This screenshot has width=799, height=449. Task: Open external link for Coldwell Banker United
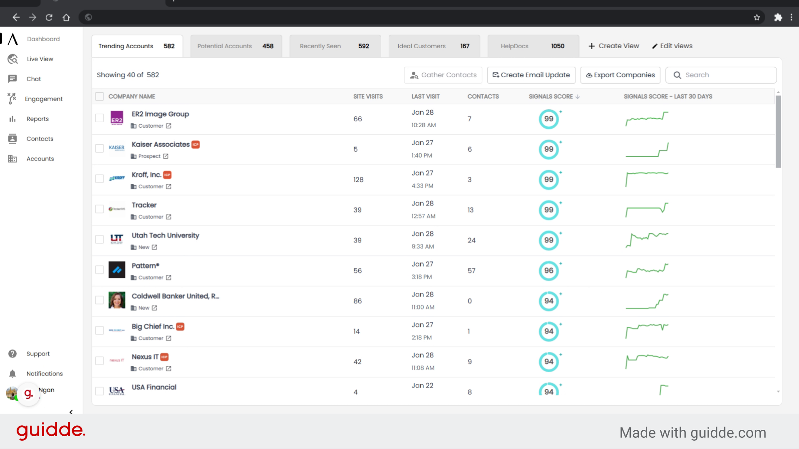(154, 308)
